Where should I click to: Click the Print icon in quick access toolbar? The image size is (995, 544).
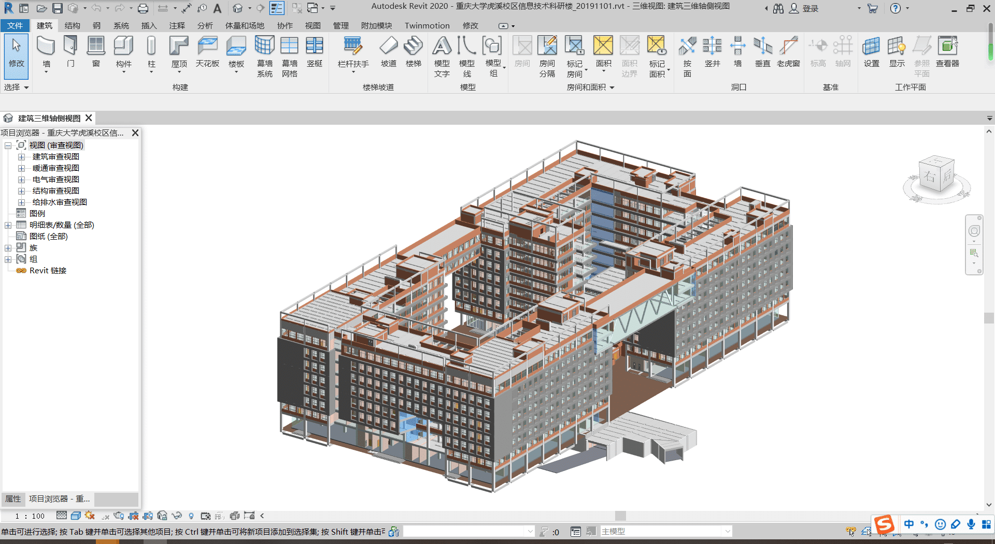tap(143, 8)
